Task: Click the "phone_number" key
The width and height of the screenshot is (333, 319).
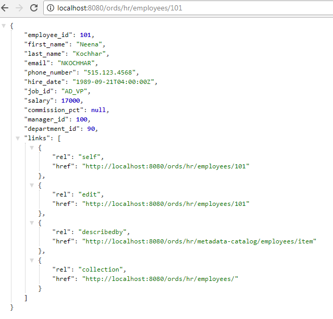Action: pos(50,72)
